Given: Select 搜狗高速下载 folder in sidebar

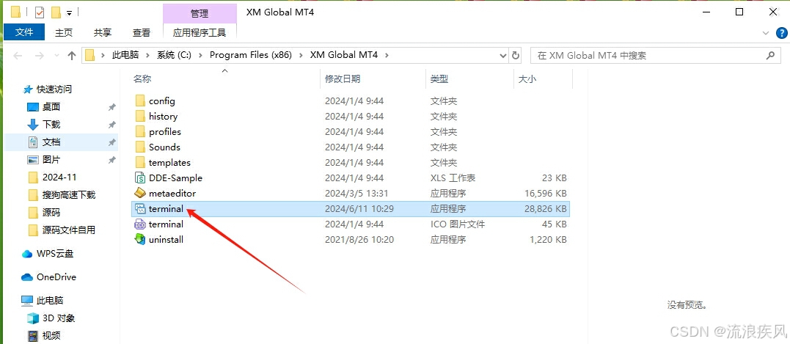Looking at the screenshot, I should [68, 195].
